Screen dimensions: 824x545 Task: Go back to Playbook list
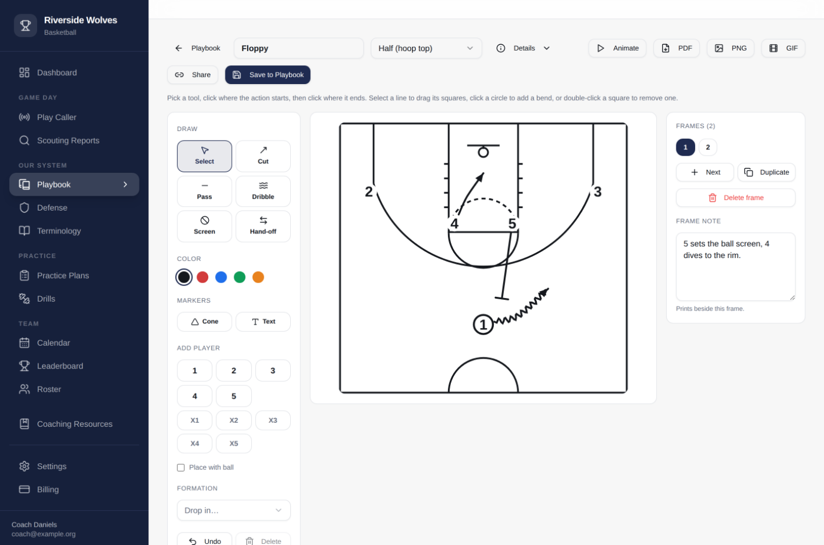(197, 48)
